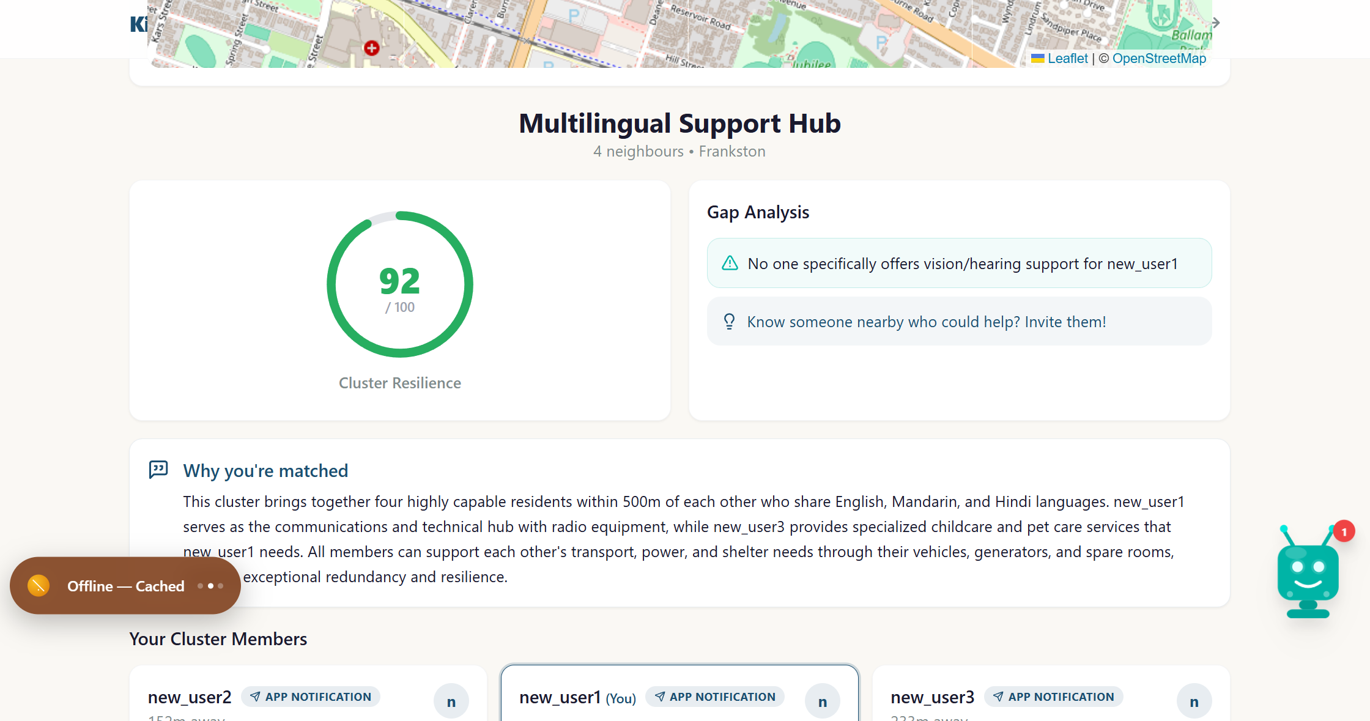Click Know someone nearby invite prompt

pyautogui.click(x=926, y=322)
